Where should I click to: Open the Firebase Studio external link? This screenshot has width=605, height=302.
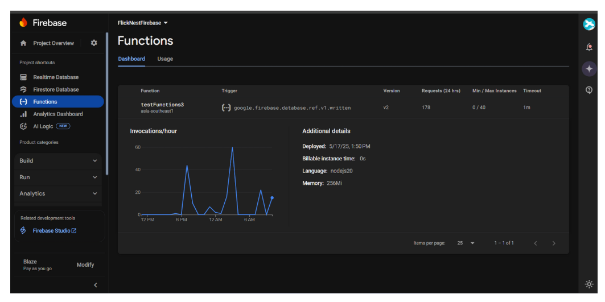[55, 231]
